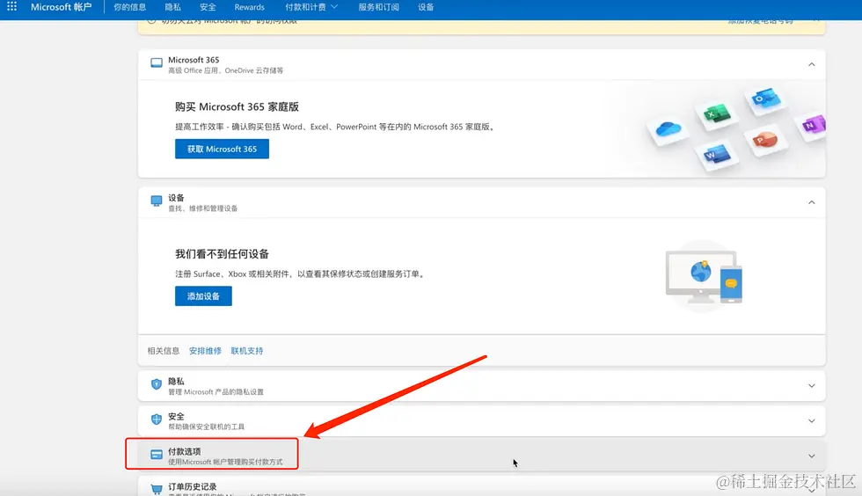862x496 pixels.
Task: Expand the 安全 section chevron
Action: [811, 420]
